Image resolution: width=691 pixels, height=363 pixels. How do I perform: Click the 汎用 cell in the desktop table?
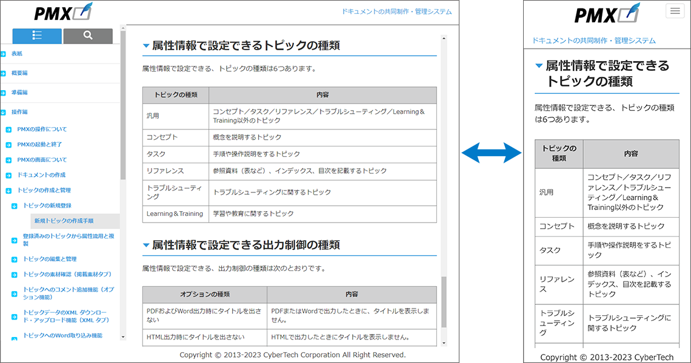175,116
